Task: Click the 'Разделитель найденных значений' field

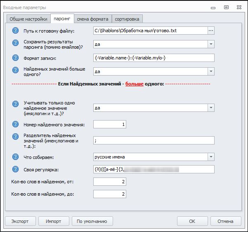Action: pyautogui.click(x=154, y=140)
